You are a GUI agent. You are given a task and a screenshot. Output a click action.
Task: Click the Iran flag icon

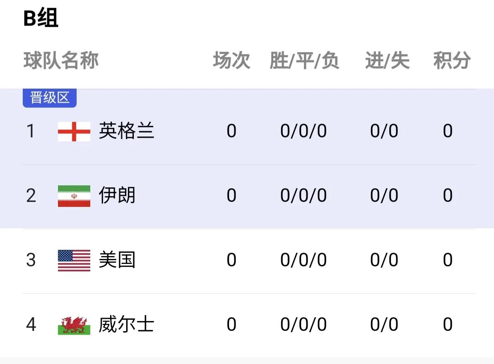click(x=74, y=196)
